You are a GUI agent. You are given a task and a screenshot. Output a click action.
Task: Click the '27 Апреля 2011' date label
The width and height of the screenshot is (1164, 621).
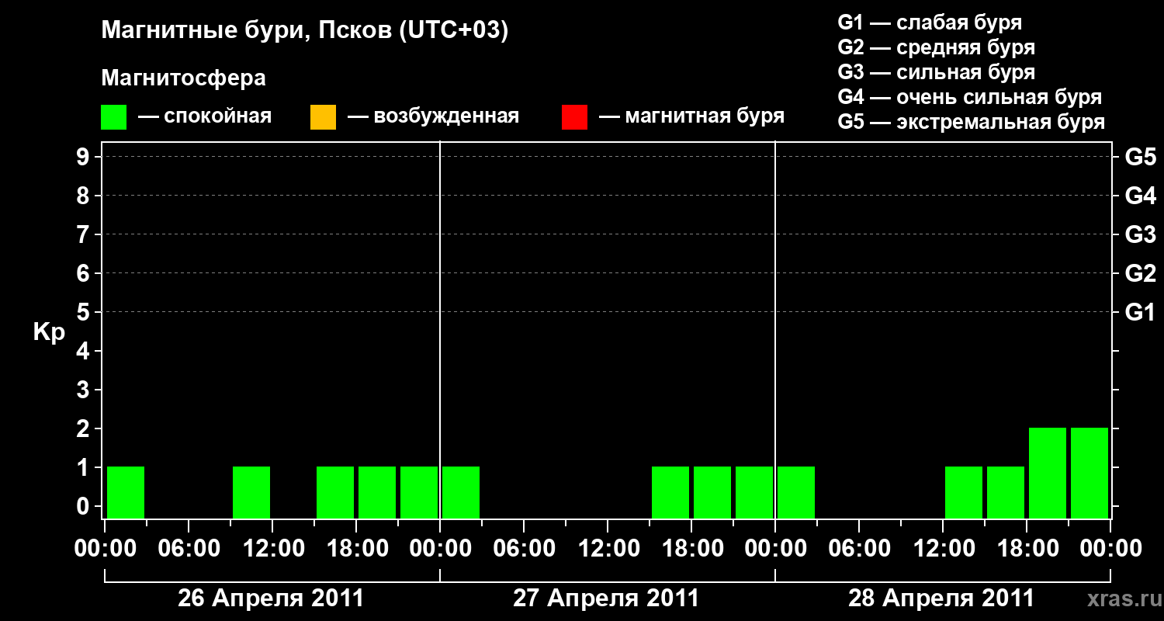tap(606, 598)
